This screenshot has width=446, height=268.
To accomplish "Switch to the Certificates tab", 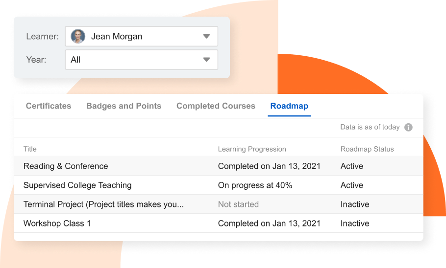I will (49, 106).
